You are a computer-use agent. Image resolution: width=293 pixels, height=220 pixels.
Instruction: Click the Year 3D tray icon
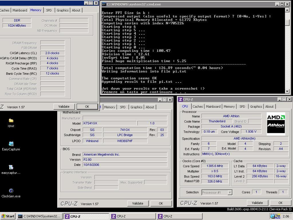(x=278, y=216)
